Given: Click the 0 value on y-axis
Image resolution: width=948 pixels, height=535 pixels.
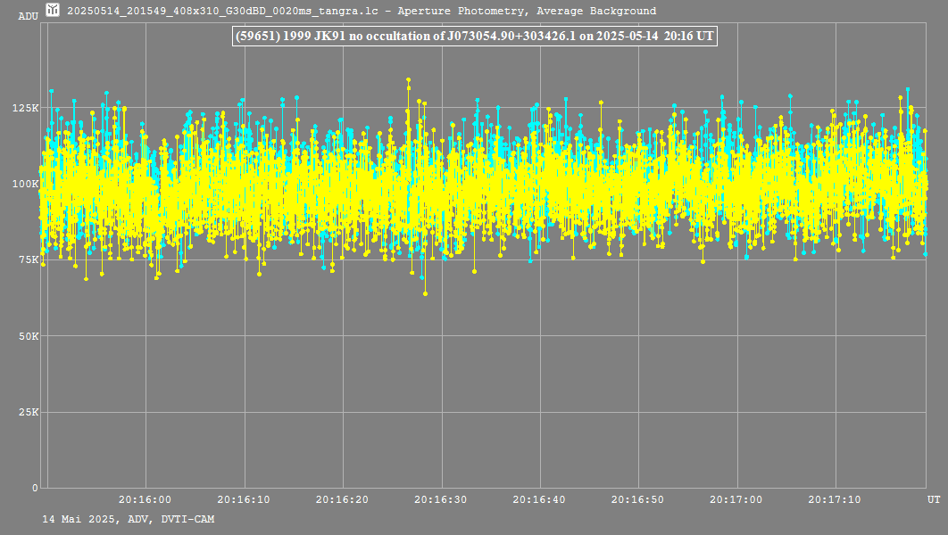Looking at the screenshot, I should (35, 488).
